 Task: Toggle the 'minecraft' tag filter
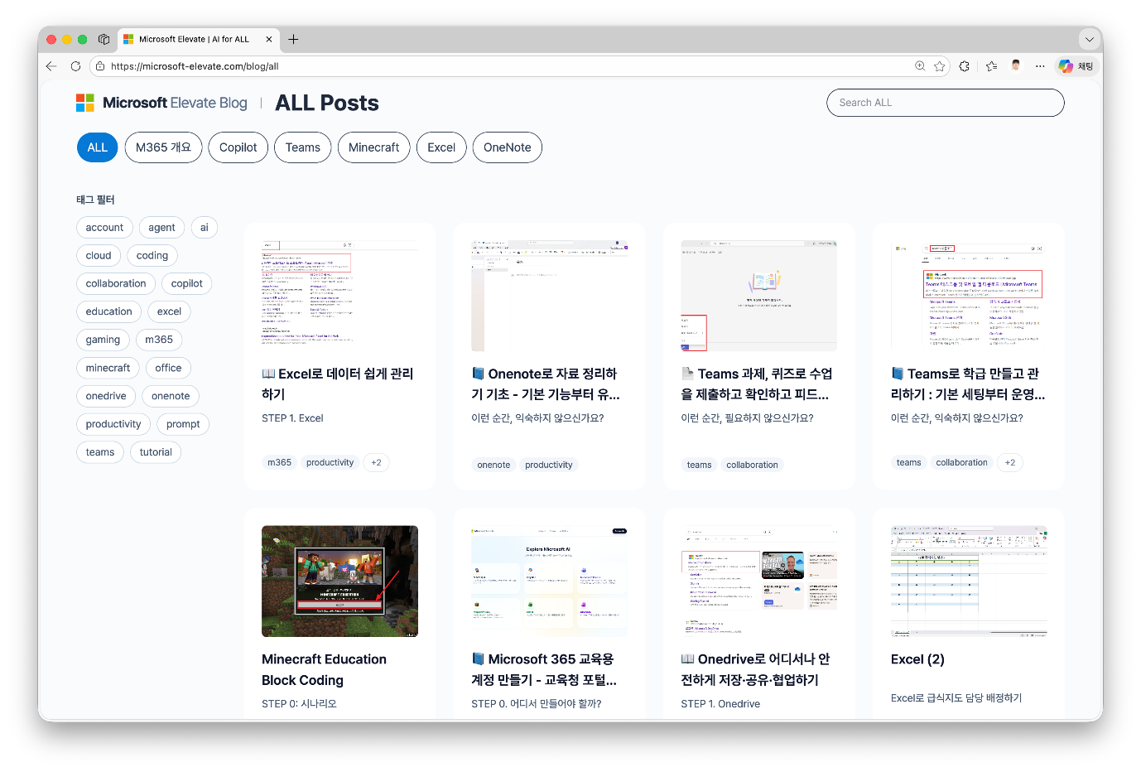click(108, 368)
